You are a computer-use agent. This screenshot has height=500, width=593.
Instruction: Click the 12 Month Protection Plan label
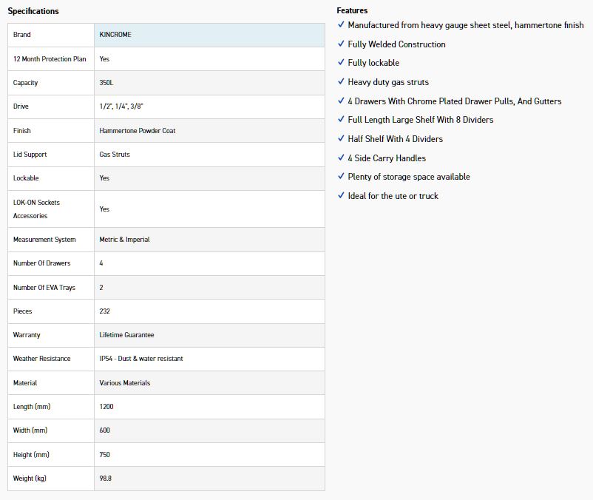50,58
